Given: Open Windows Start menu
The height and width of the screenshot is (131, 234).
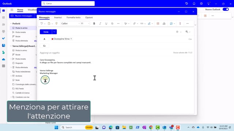Looking at the screenshot, I should pyautogui.click(x=56, y=127).
